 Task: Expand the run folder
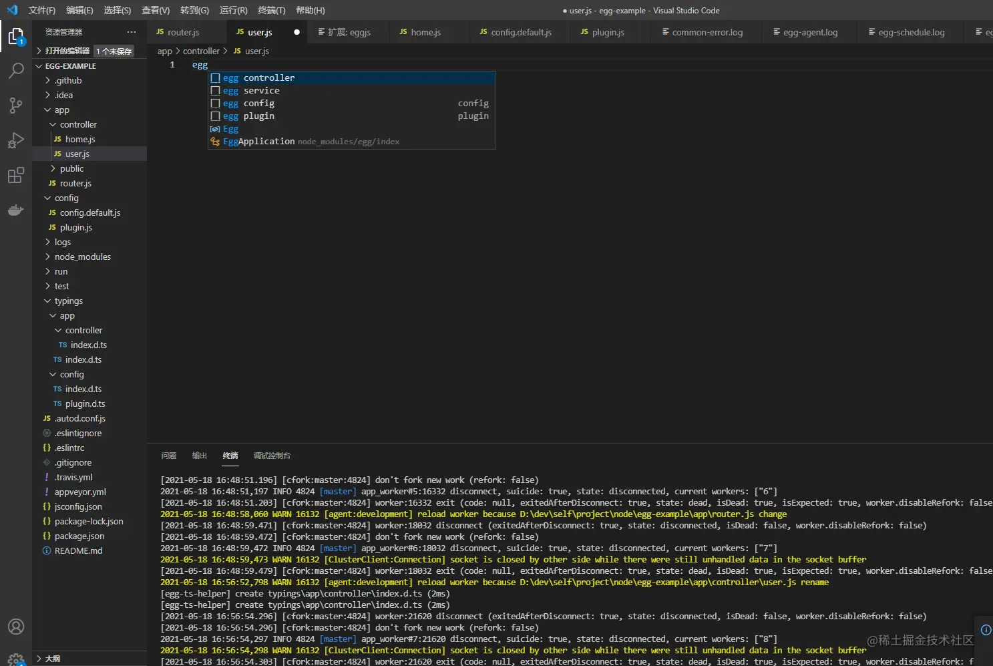tap(90, 271)
